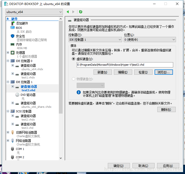Select the SCSI 控制器 icon

coord(13,111)
